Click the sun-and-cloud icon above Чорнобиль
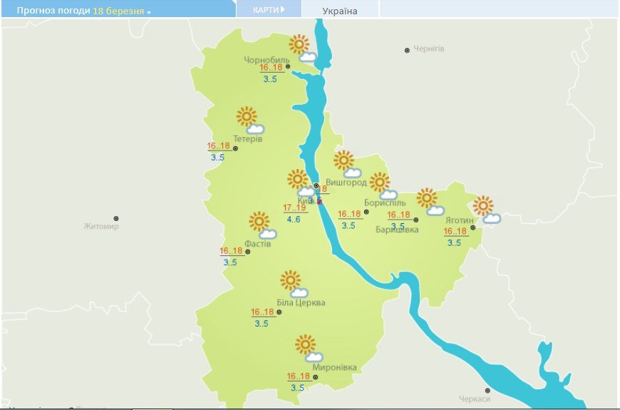Image resolution: width=620 pixels, height=410 pixels. coord(302,48)
